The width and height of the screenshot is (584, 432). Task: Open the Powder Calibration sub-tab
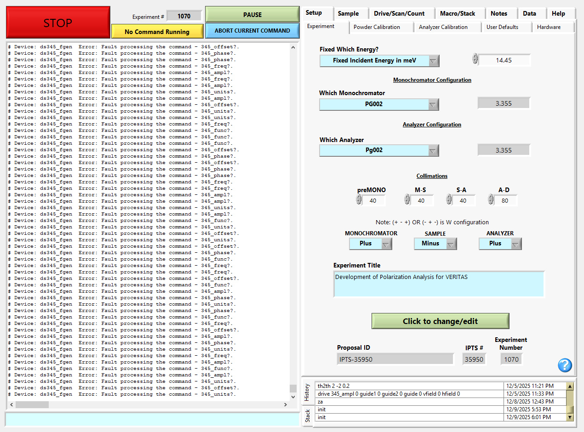pos(377,27)
